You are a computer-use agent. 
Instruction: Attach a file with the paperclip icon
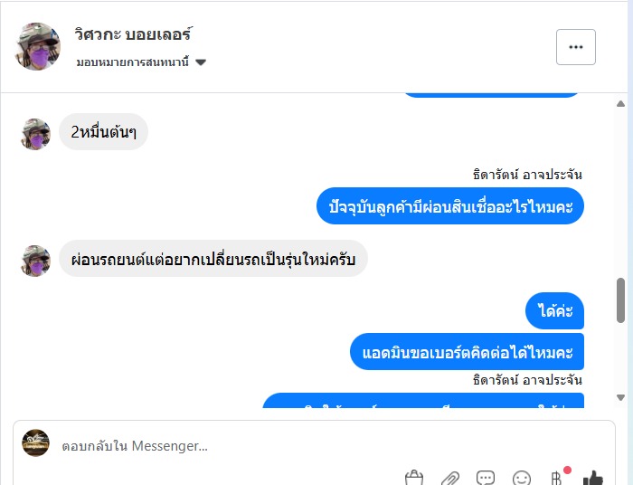[450, 477]
